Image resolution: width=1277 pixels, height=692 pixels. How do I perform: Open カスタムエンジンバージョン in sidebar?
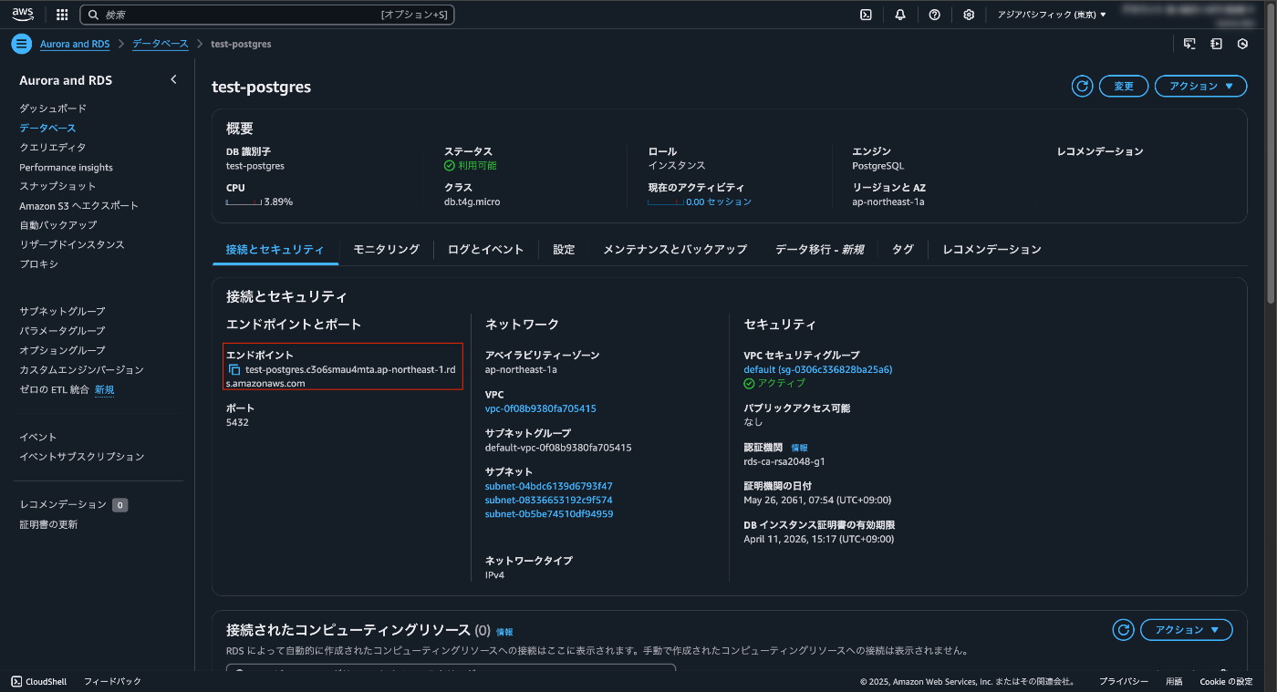[x=81, y=369]
